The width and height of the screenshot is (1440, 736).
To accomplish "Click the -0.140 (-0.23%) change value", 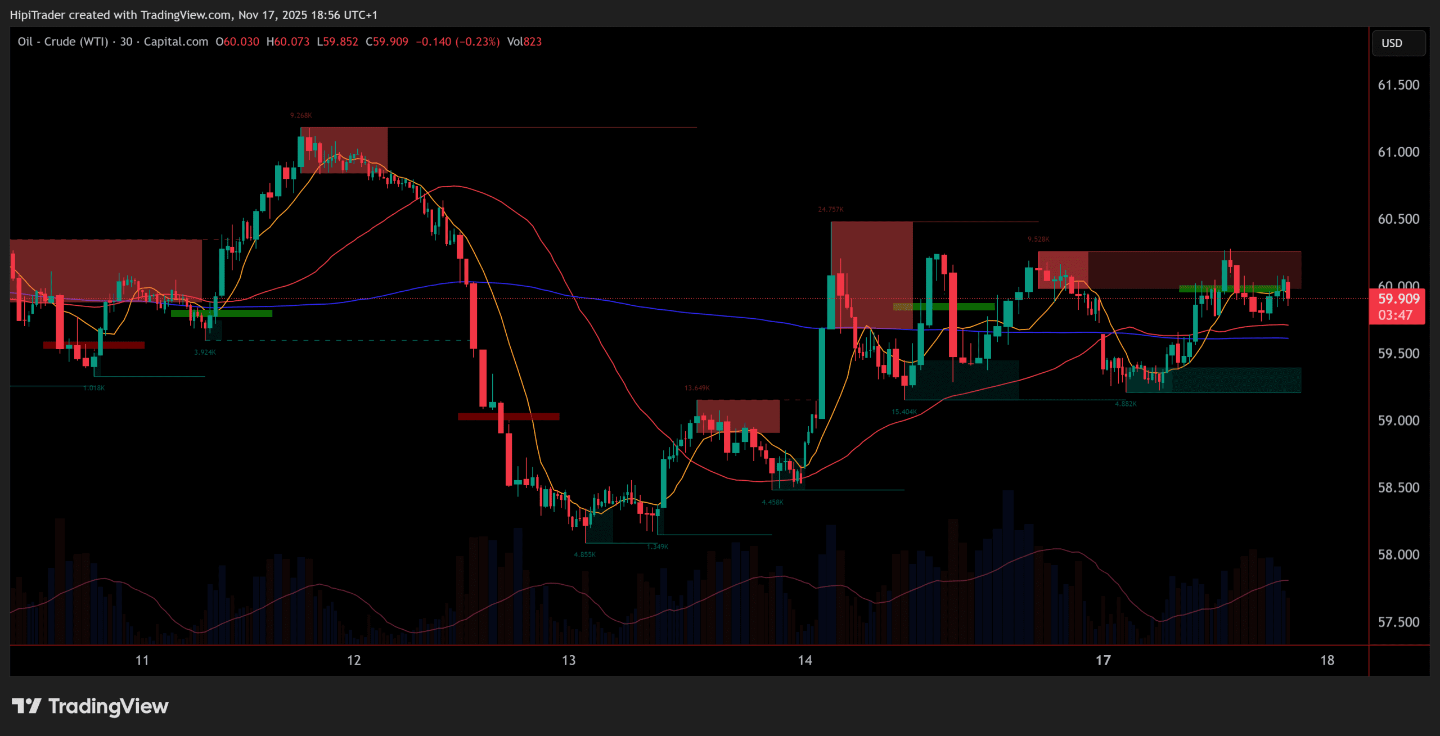I will (x=457, y=42).
